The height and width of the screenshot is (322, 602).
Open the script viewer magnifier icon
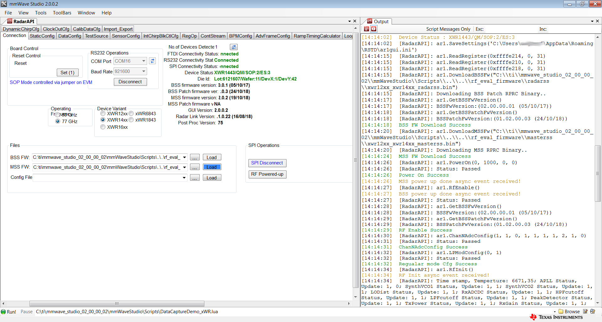point(593,311)
